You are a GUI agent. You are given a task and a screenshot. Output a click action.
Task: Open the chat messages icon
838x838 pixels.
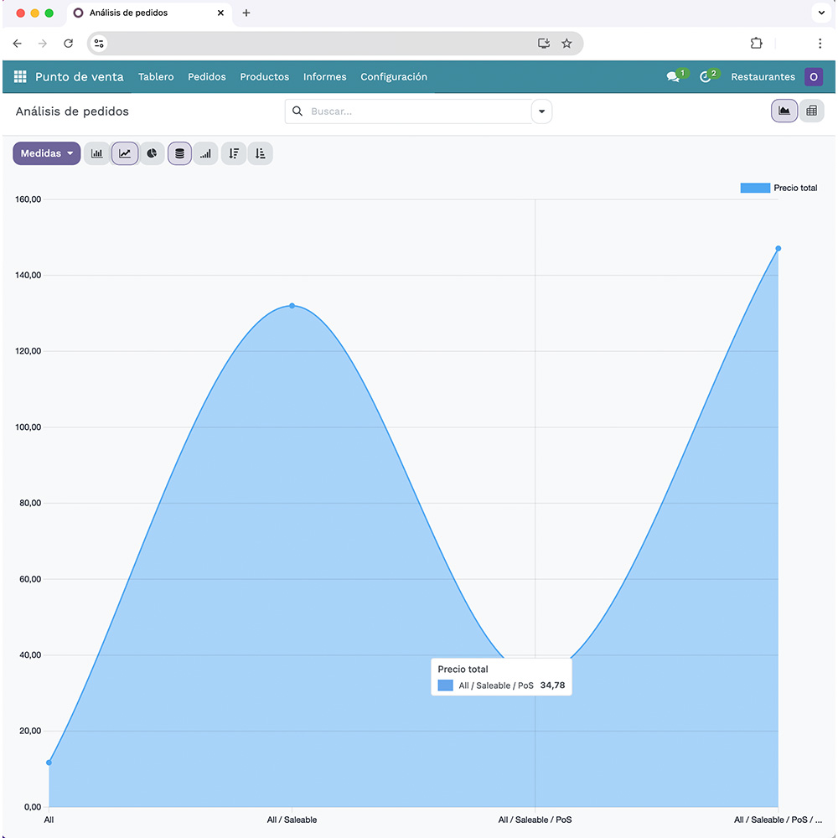673,76
